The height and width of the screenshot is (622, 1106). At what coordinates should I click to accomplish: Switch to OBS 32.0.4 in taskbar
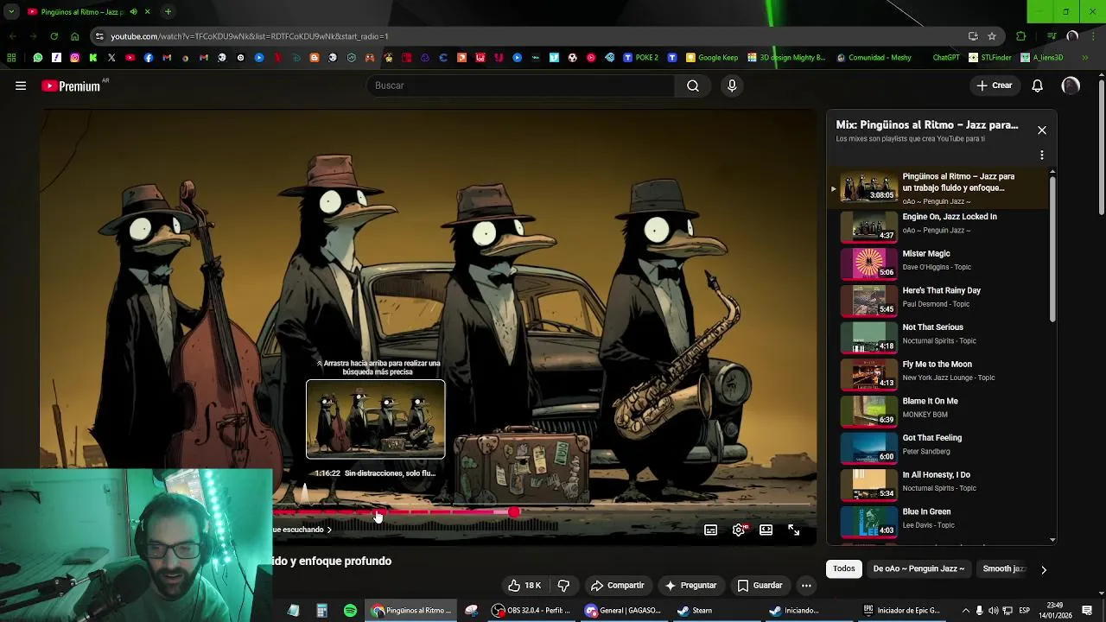pyautogui.click(x=531, y=611)
